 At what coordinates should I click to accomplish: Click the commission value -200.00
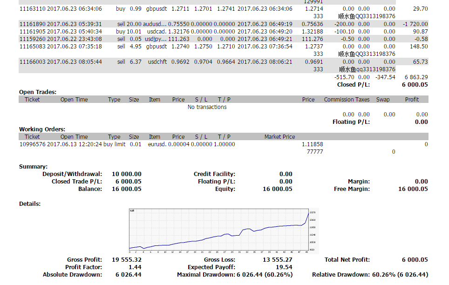click(x=344, y=24)
